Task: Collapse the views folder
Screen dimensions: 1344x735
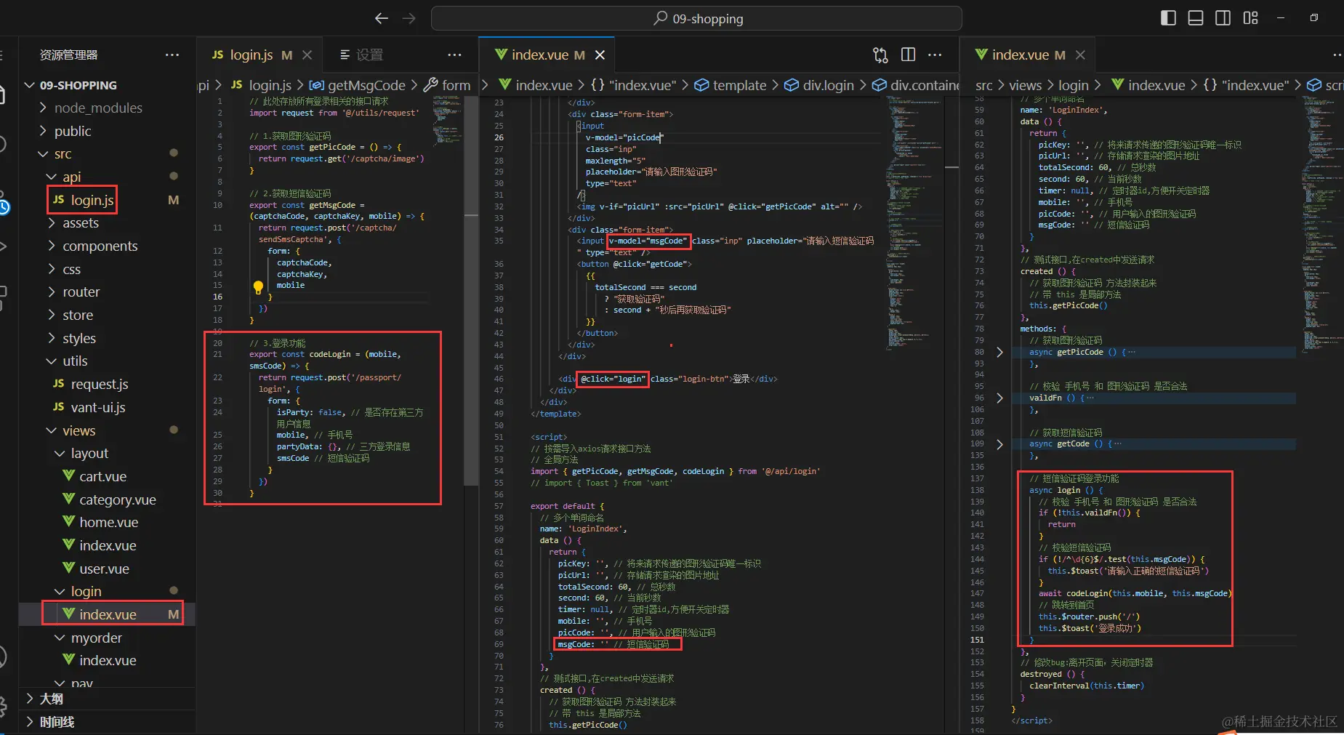Action: 79,431
